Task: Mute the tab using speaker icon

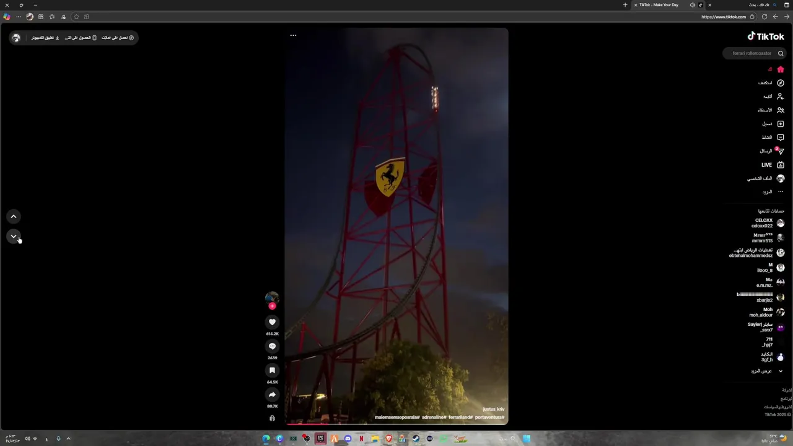Action: pos(692,5)
